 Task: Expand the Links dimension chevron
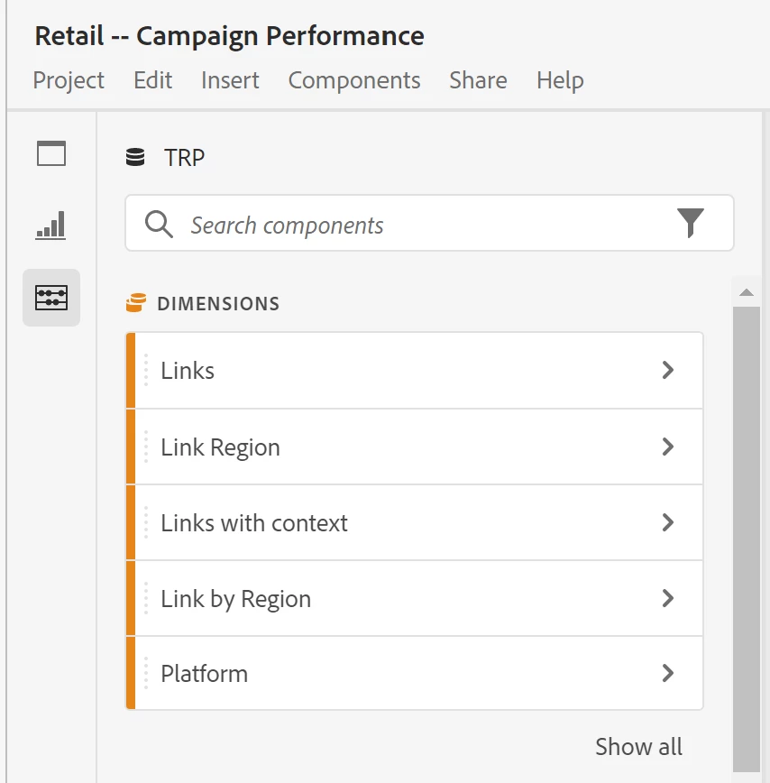tap(668, 370)
